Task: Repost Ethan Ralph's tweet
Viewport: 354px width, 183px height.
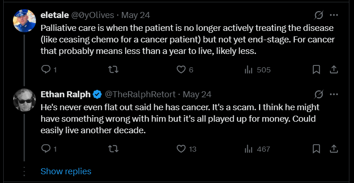Action: 114,149
